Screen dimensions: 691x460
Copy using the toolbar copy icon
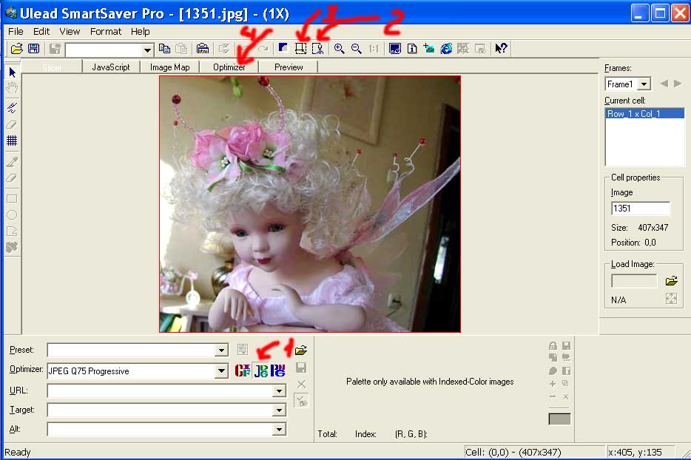164,49
